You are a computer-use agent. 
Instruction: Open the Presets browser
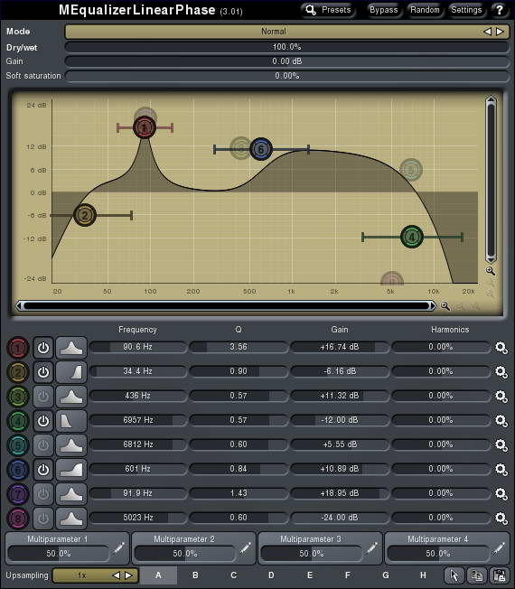tap(328, 10)
